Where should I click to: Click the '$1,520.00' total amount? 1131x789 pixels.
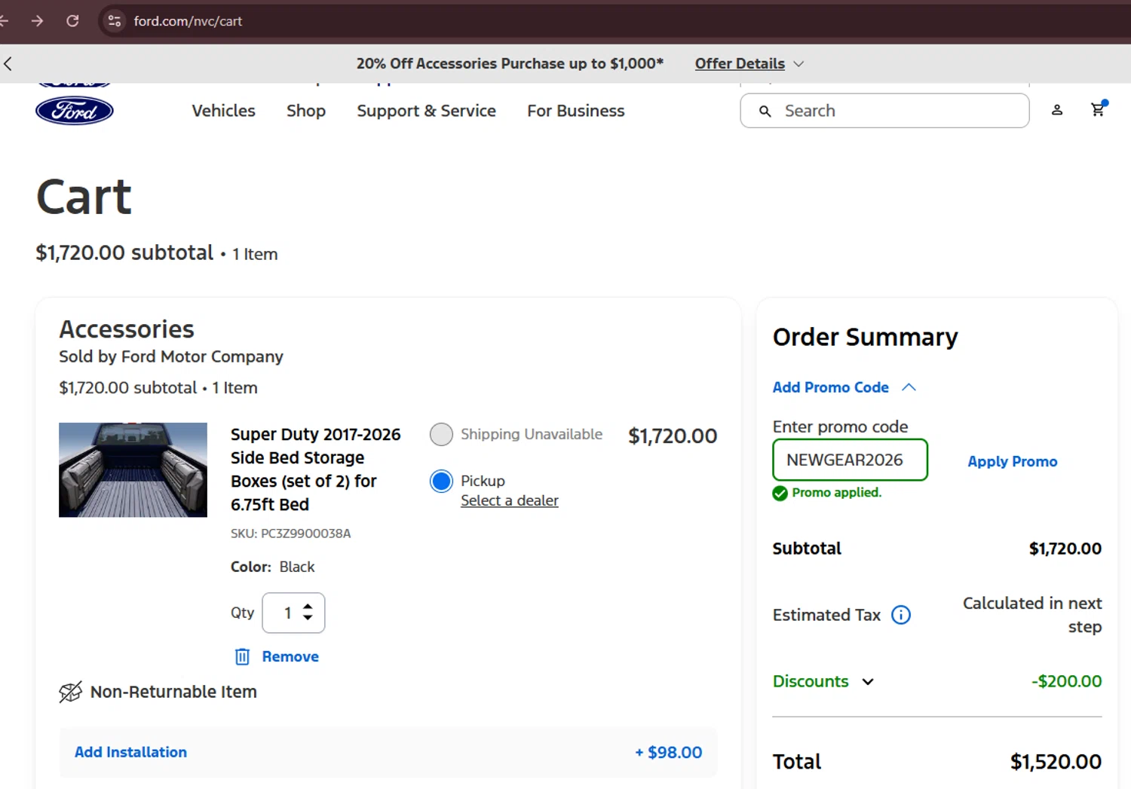tap(1056, 762)
